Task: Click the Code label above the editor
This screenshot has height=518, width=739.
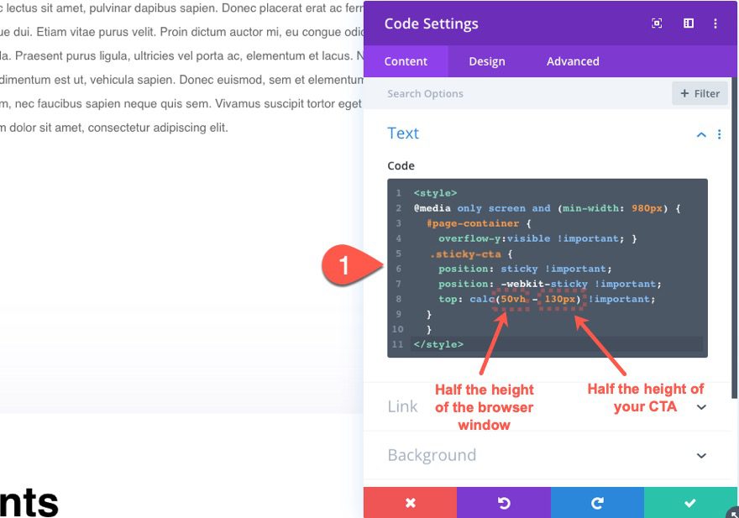Action: coord(401,165)
